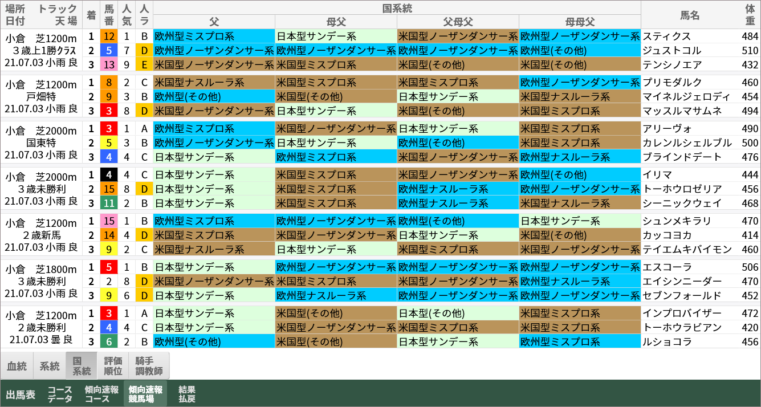Click race name 国東特
This screenshot has height=407, width=761.
tap(40, 143)
